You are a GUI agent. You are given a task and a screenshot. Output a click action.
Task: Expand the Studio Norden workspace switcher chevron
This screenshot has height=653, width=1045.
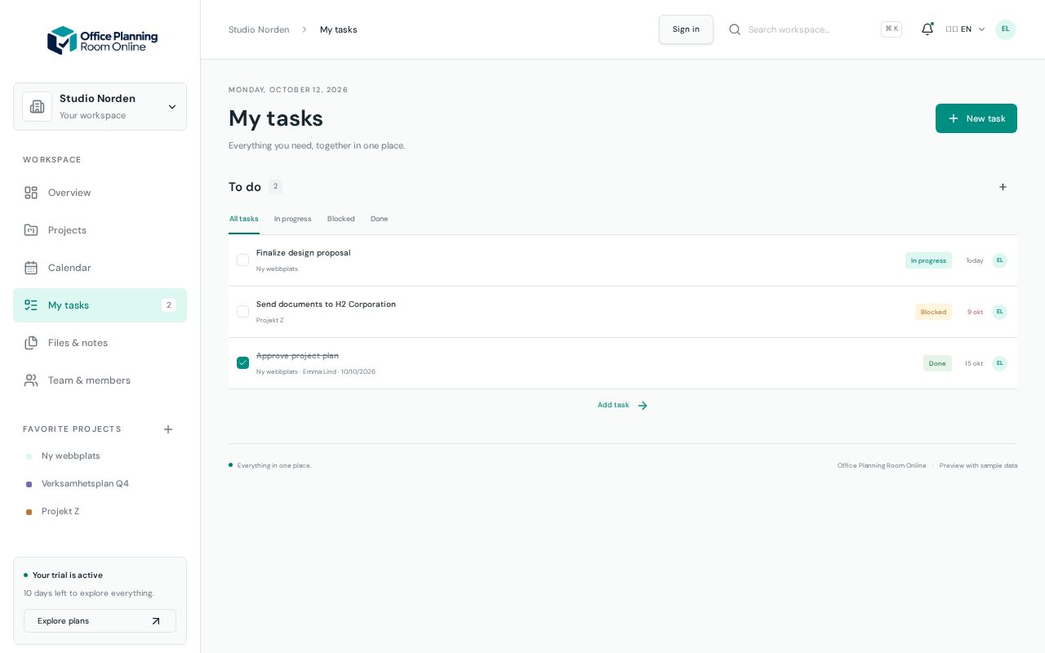[x=172, y=107]
